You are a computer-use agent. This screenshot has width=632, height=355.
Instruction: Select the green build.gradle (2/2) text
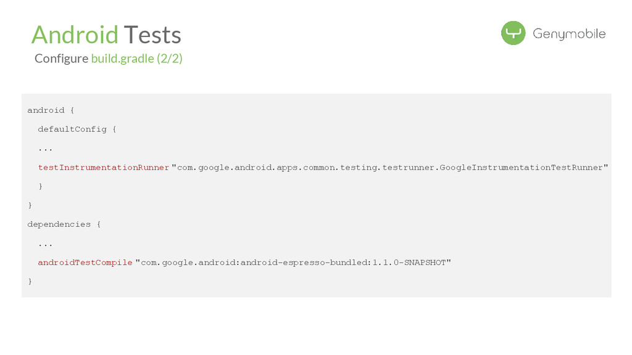point(136,59)
